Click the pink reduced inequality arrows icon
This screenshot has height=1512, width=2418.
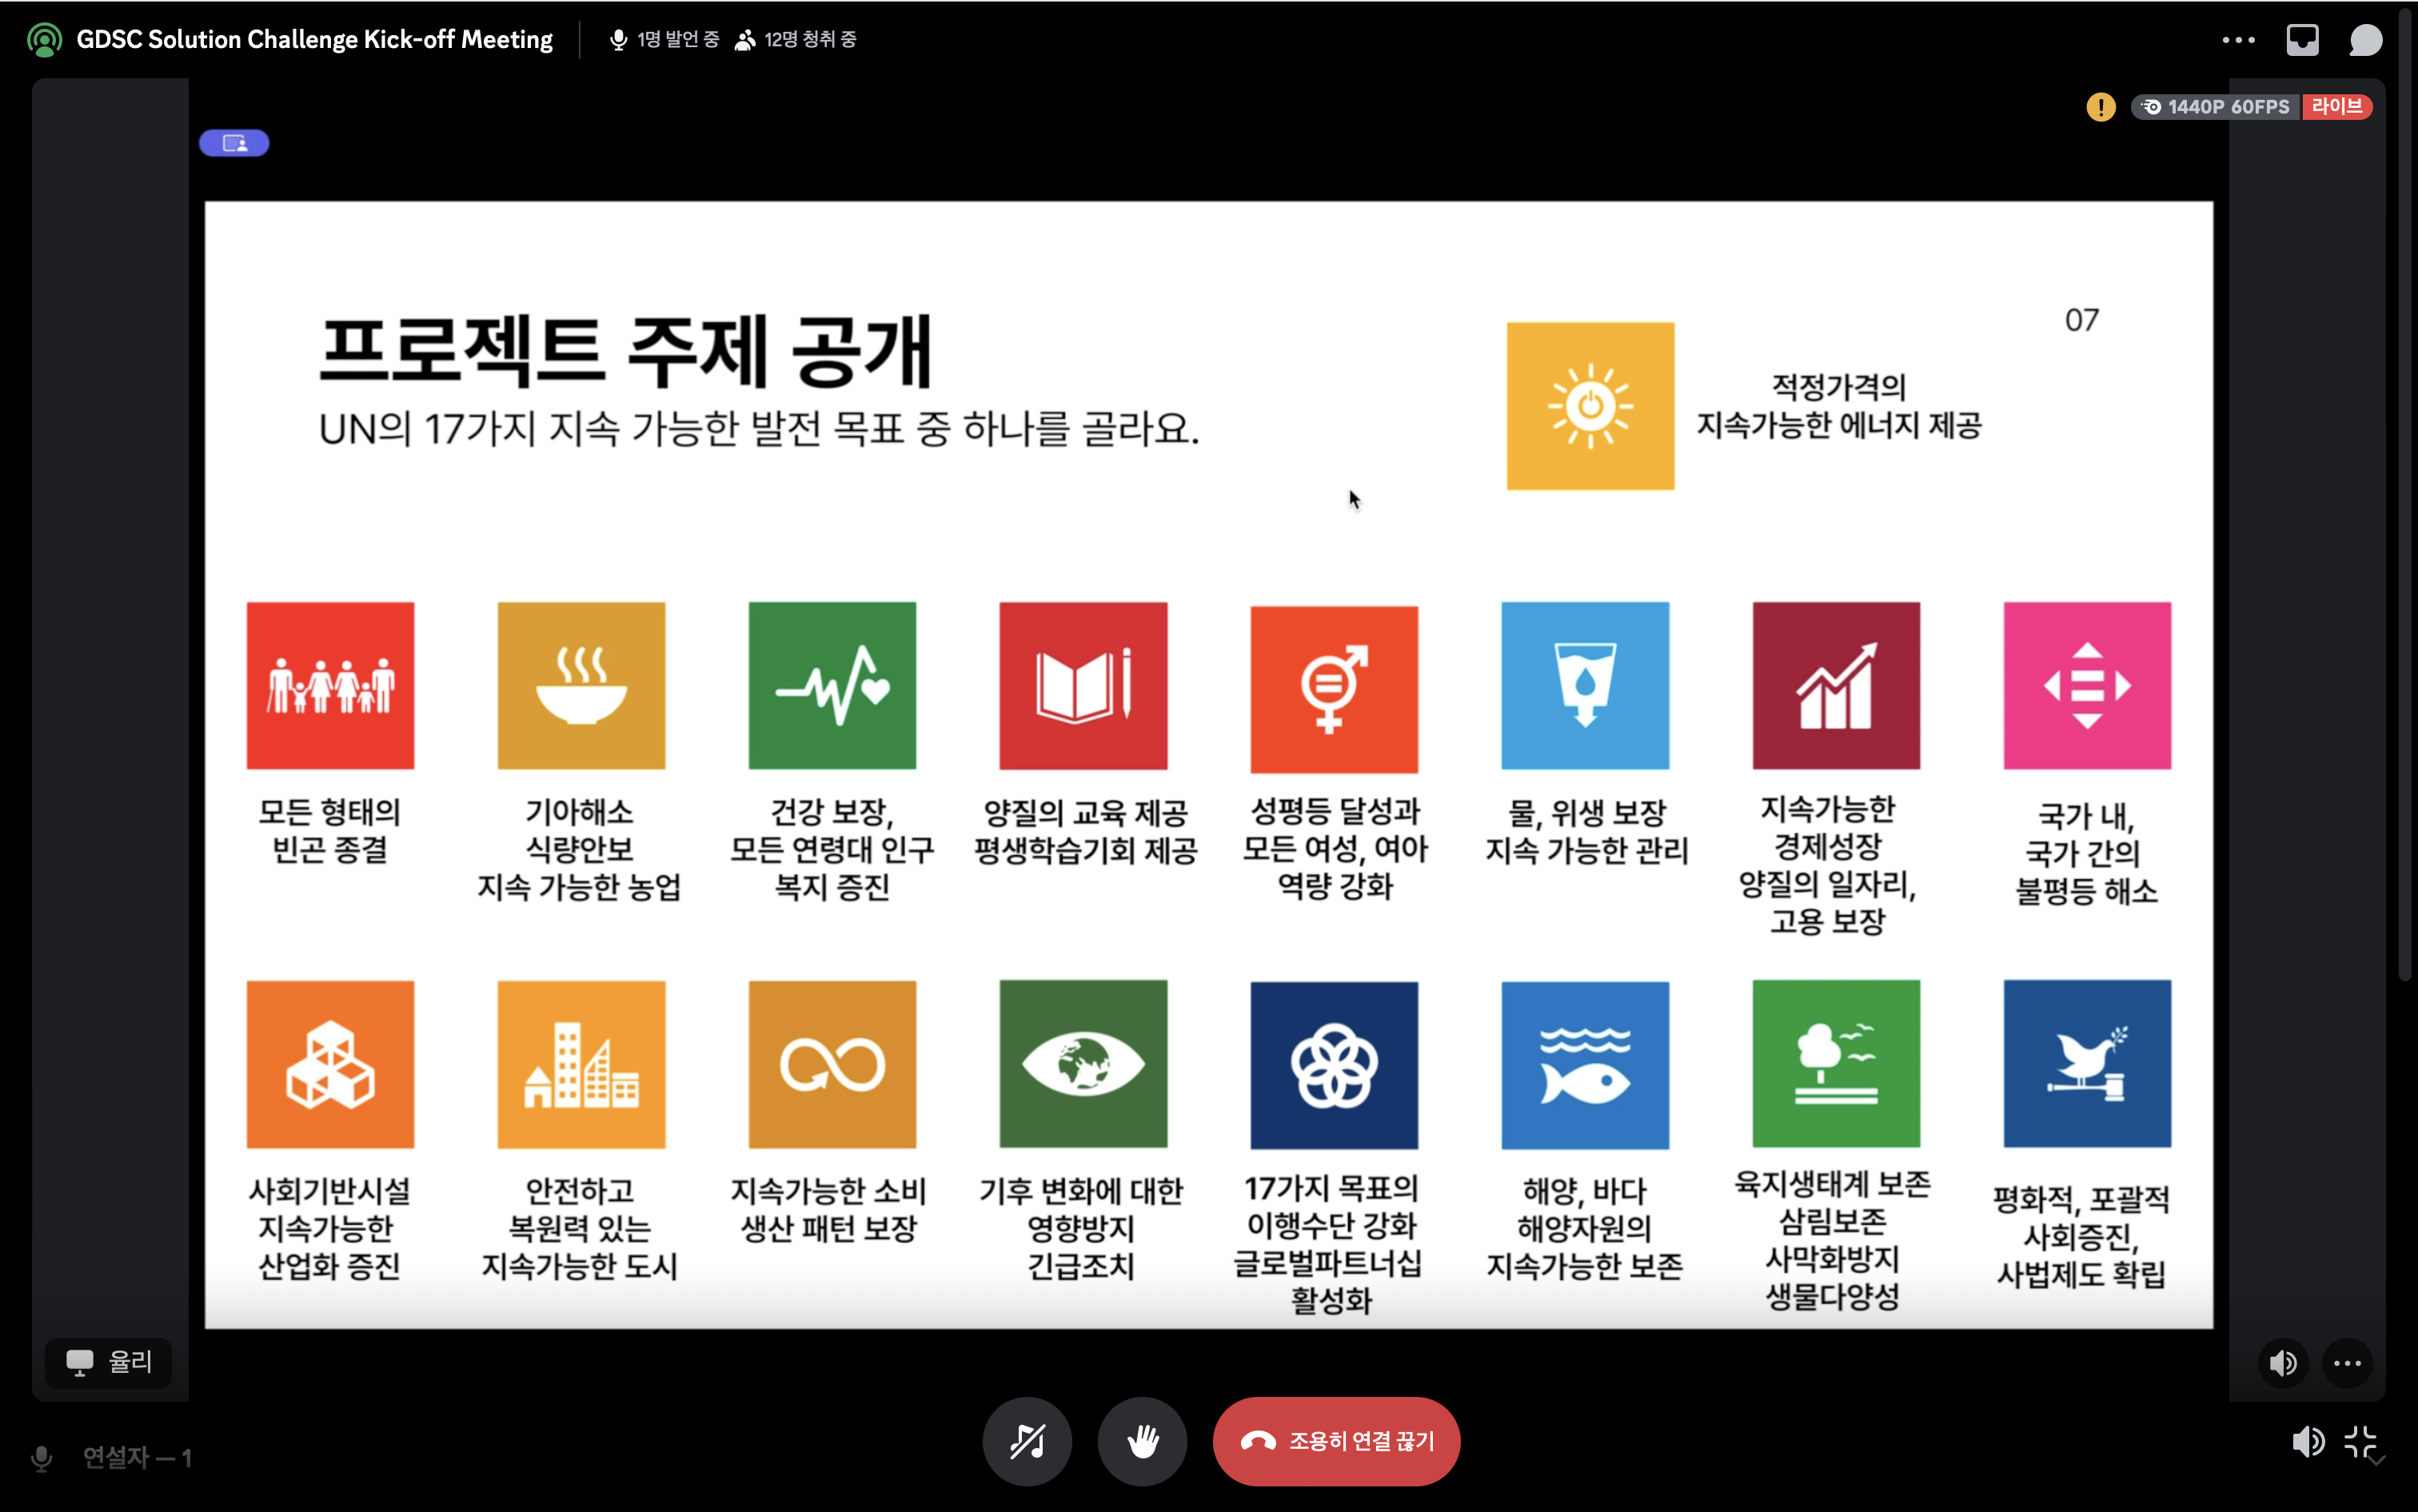click(2088, 685)
